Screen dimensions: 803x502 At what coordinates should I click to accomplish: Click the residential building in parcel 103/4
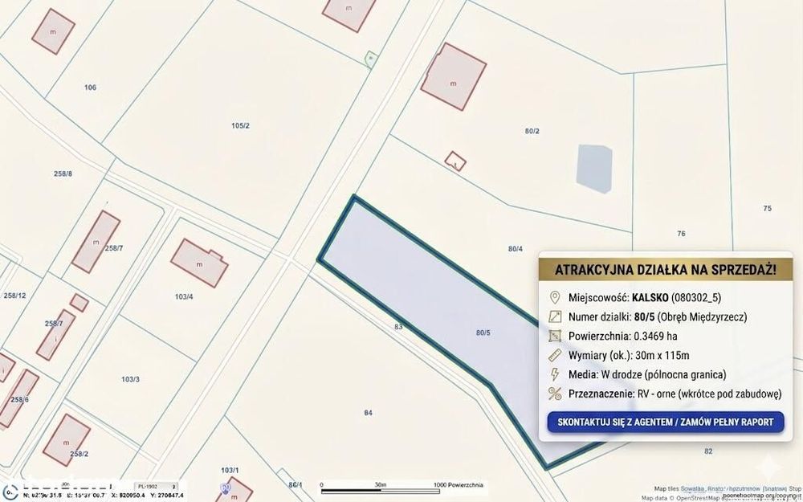click(199, 263)
